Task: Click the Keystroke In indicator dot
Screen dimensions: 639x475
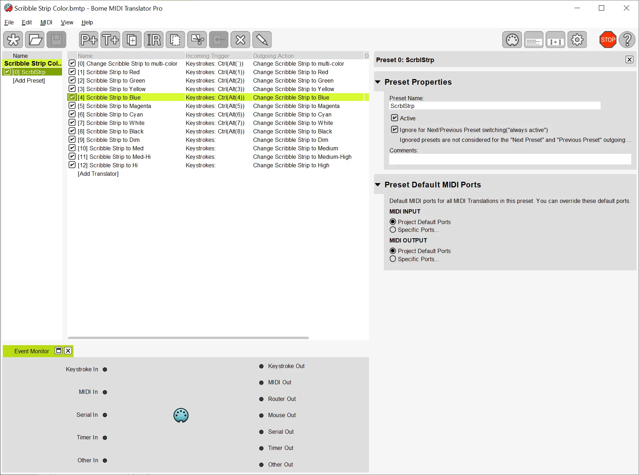Action: 105,369
